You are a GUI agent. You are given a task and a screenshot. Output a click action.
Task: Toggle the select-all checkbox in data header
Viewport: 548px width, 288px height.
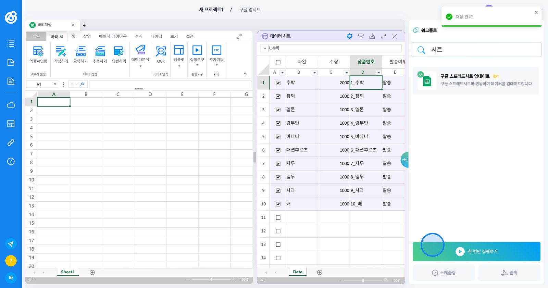coord(278,62)
